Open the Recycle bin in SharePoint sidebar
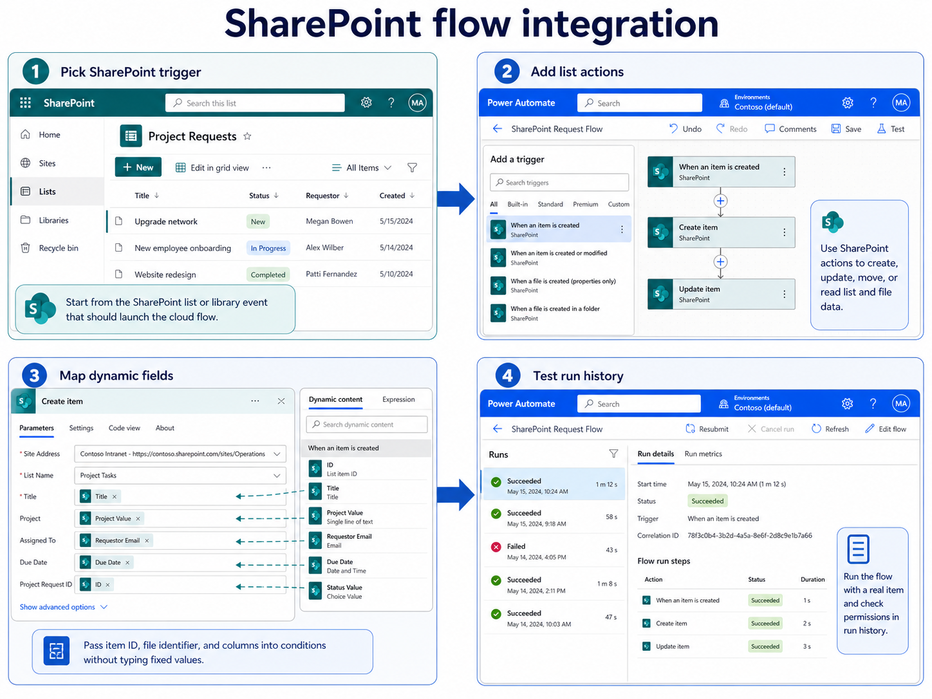 tap(57, 248)
